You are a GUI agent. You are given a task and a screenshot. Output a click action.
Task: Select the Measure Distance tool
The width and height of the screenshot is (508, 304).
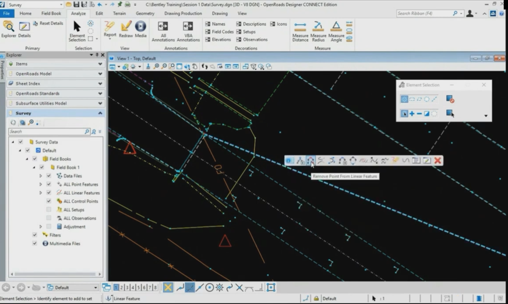point(300,31)
